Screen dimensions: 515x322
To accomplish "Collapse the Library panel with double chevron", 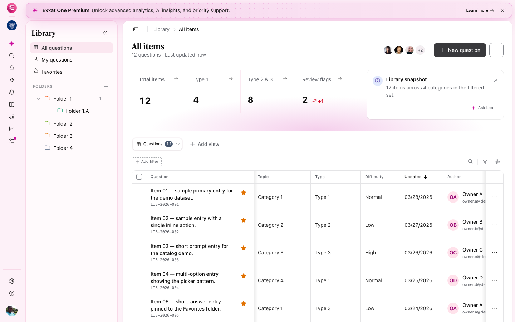I will (105, 33).
